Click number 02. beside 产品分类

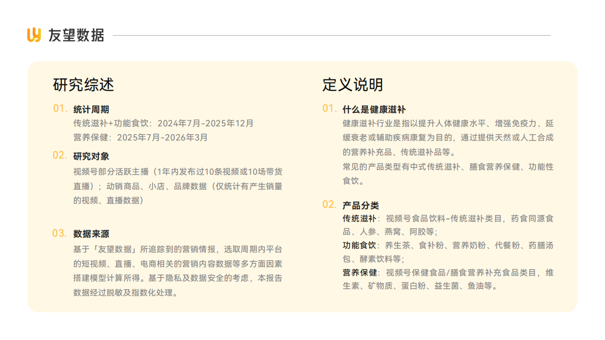[x=329, y=204]
